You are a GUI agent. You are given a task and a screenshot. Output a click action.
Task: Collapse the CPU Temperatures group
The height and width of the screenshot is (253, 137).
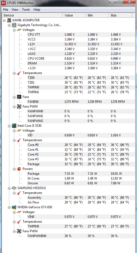[x=14, y=140]
